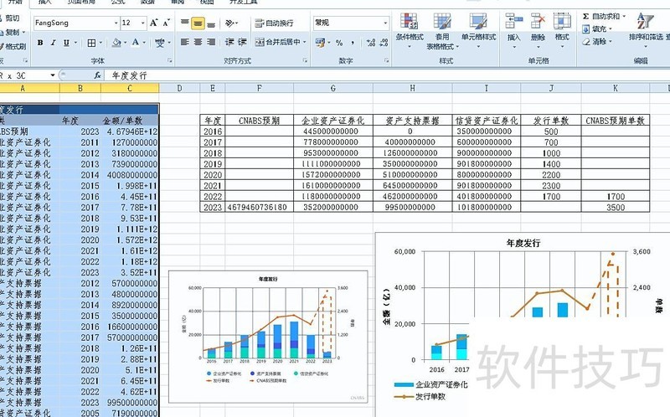Viewport: 670px width, 417px height.
Task: Open Name Box dropdown arrow
Action: pos(53,75)
